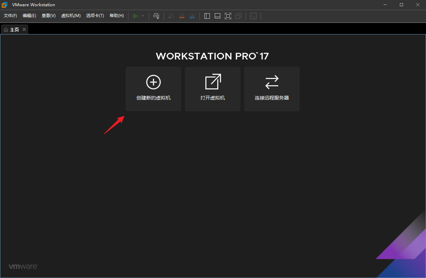Minimize the VMware Workstation window
The height and width of the screenshot is (278, 426).
[x=385, y=5]
